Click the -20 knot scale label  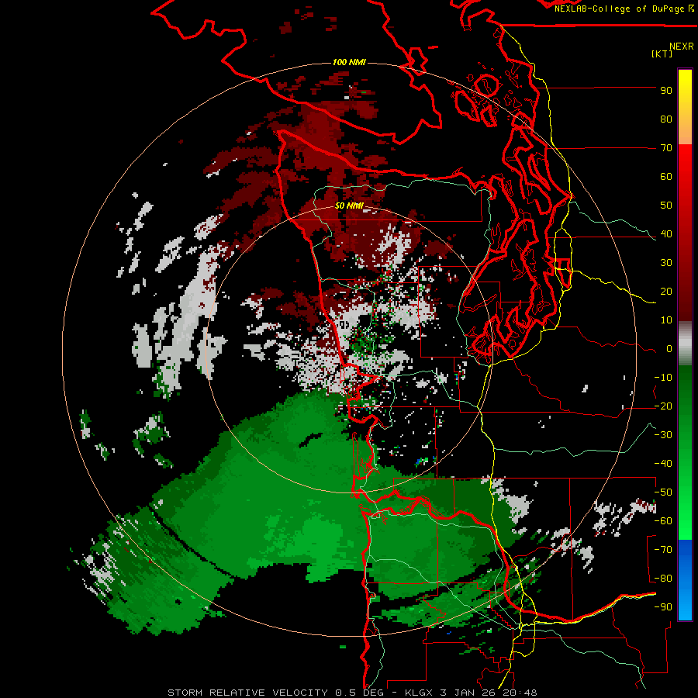(x=663, y=406)
